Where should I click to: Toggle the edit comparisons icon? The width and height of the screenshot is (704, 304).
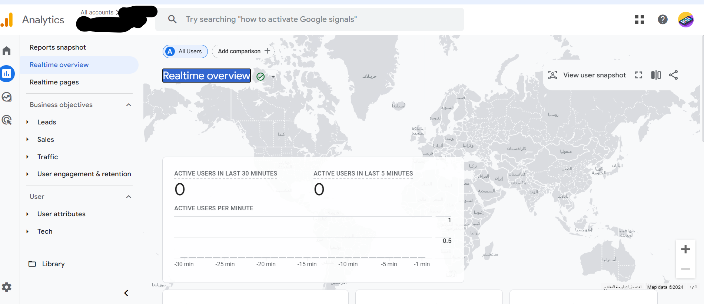coord(656,75)
